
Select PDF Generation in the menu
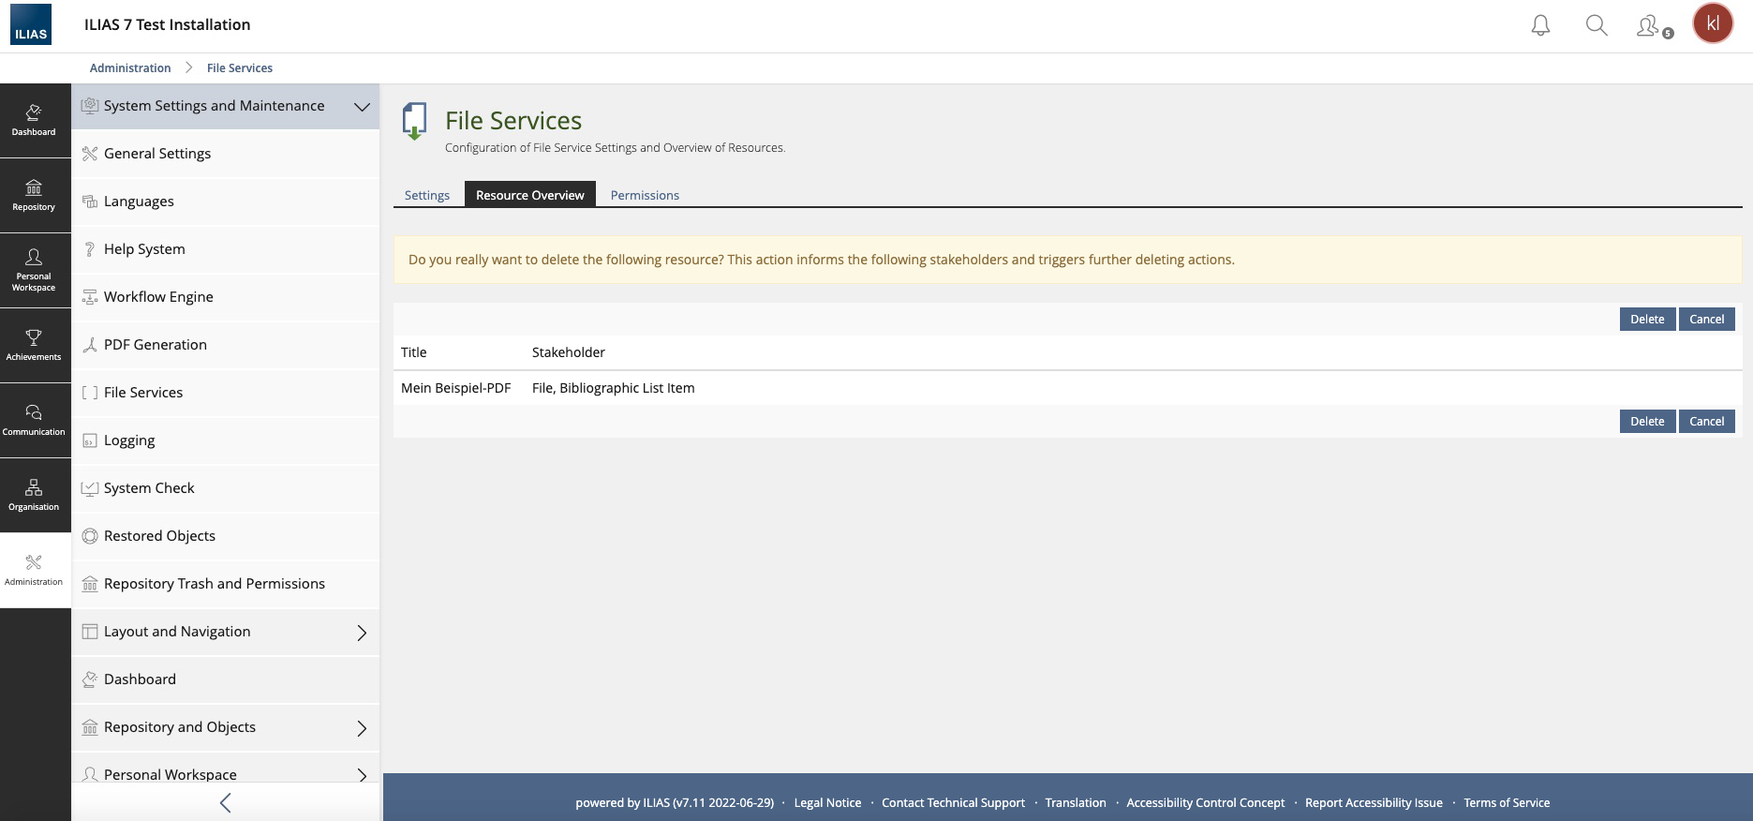click(156, 345)
